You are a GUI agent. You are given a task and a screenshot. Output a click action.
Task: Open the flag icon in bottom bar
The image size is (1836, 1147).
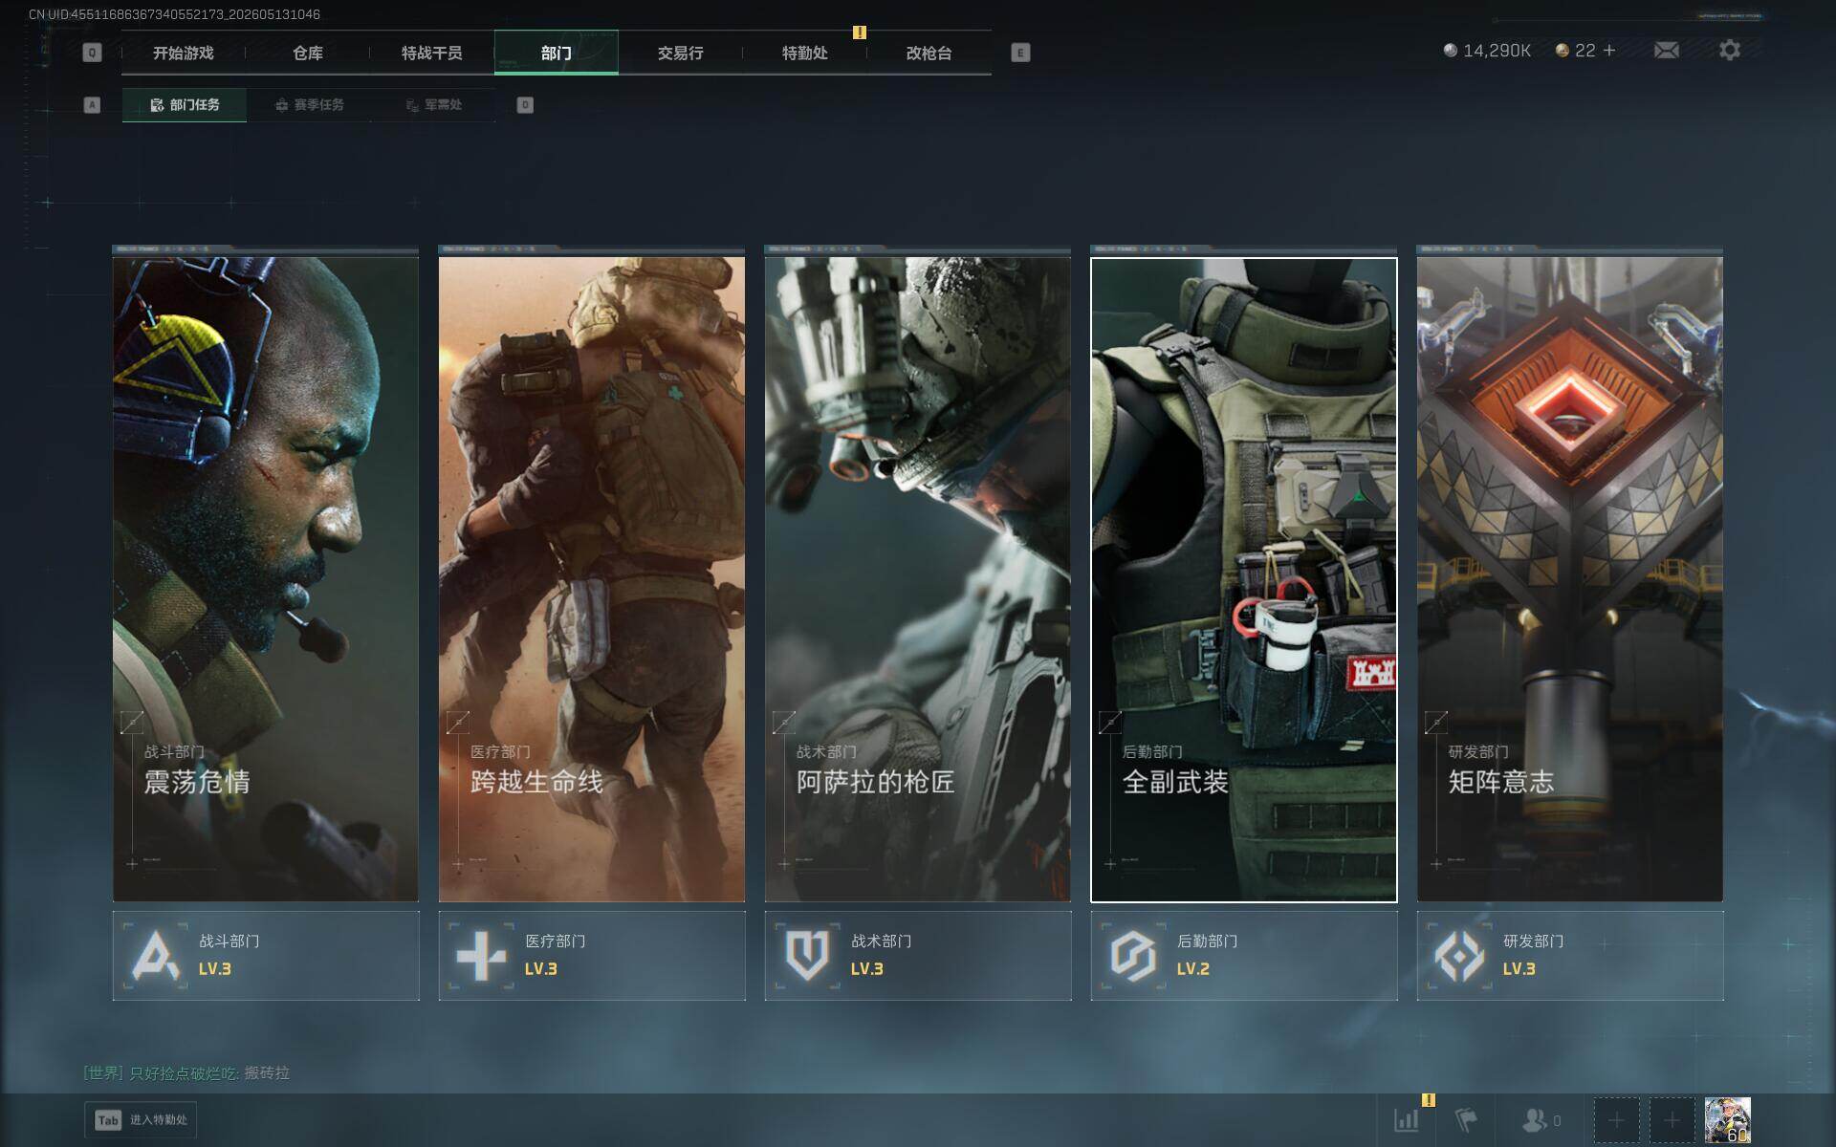tap(1466, 1120)
